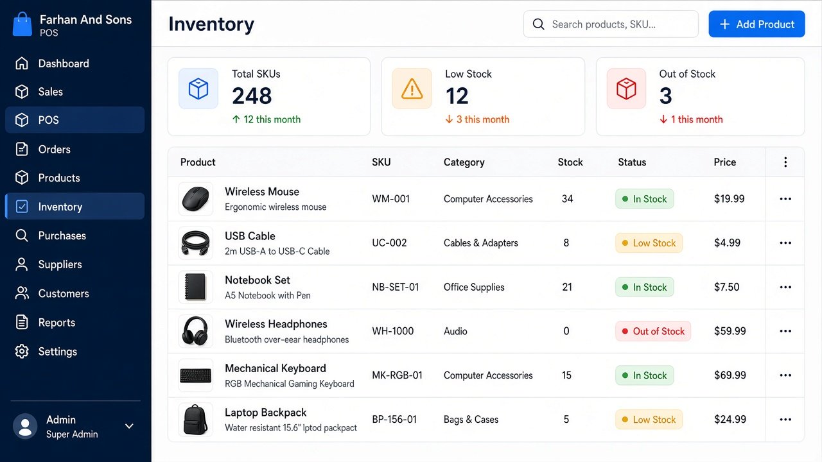Click the Admin user avatar

[25, 426]
